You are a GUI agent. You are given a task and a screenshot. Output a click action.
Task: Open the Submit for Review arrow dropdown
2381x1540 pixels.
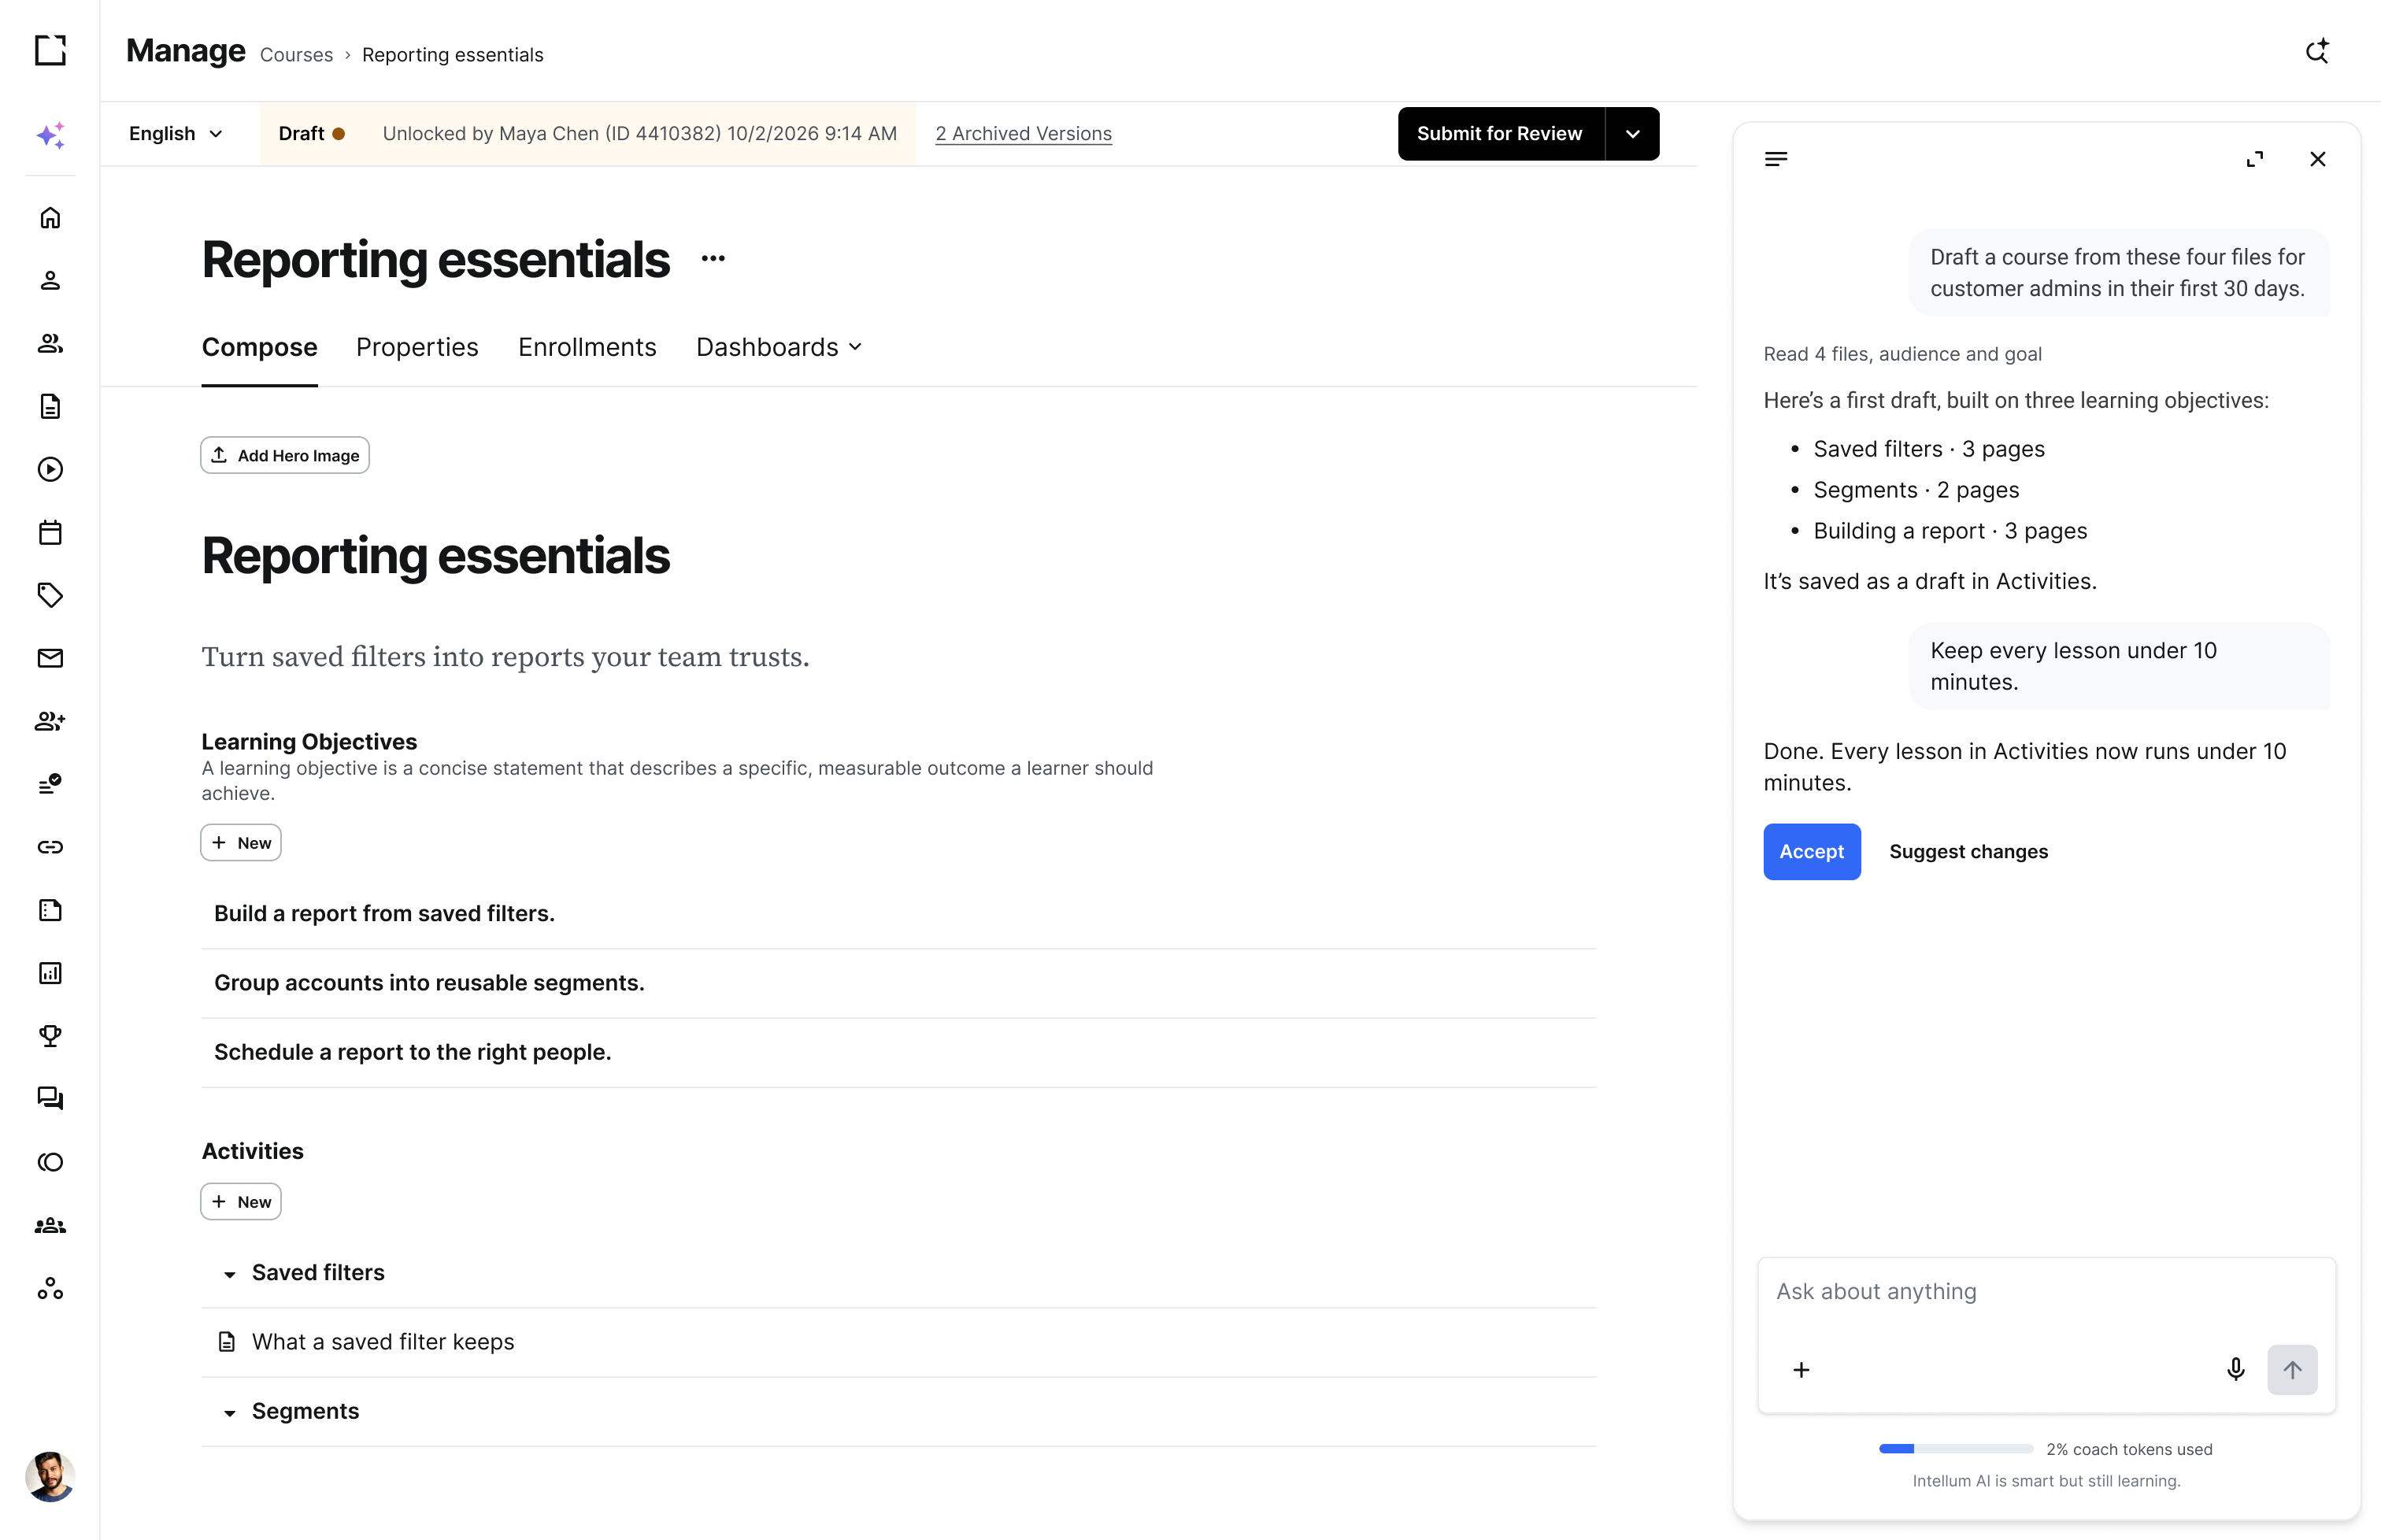tap(1632, 134)
